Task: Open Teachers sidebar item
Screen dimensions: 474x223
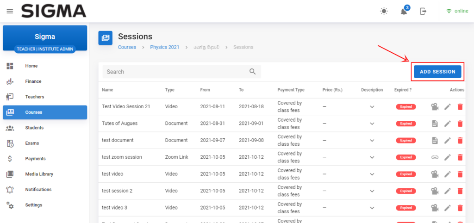Action: point(45,97)
